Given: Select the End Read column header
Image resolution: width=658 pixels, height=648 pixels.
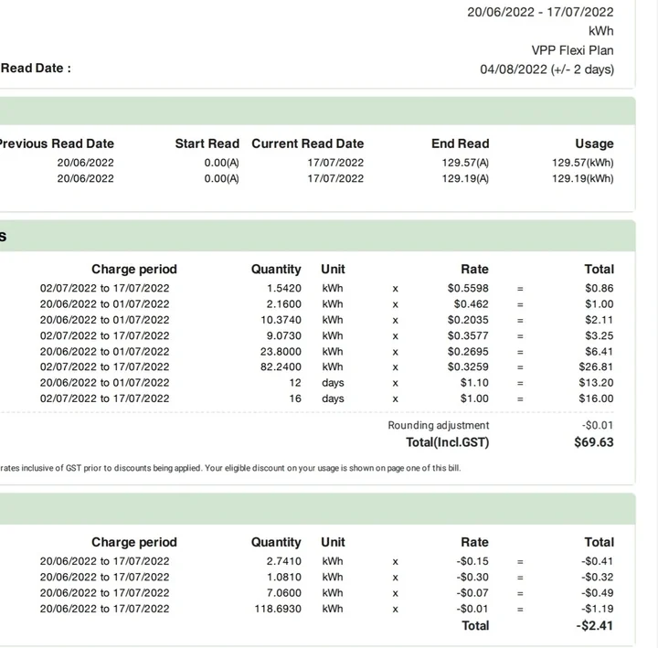Looking at the screenshot, I should (x=460, y=143).
